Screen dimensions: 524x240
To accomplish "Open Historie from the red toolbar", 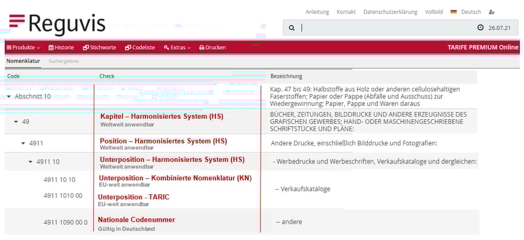I will (61, 47).
